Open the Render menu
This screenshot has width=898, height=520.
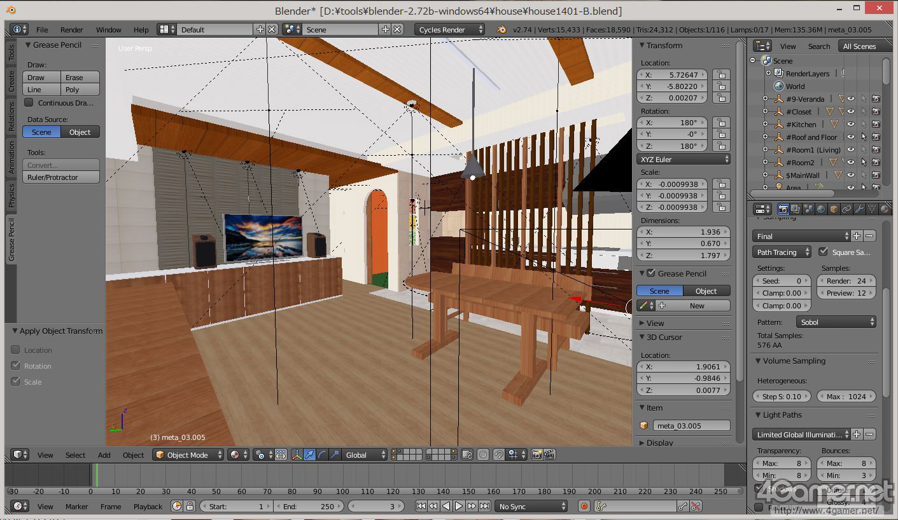tap(71, 29)
